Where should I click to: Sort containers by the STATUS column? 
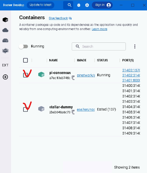102,60
